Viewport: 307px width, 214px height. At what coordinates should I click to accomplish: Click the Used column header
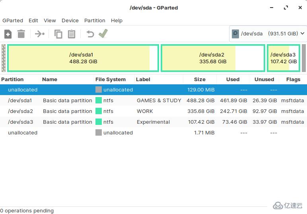(x=233, y=80)
